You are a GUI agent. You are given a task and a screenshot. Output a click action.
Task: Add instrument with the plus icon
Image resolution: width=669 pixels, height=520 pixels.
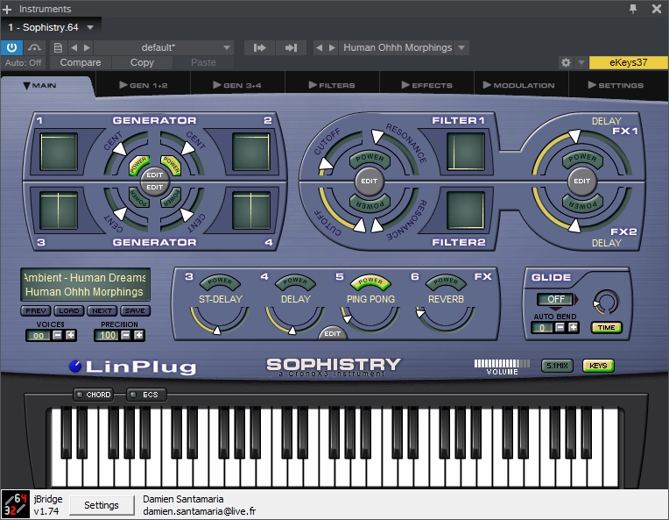coord(7,9)
